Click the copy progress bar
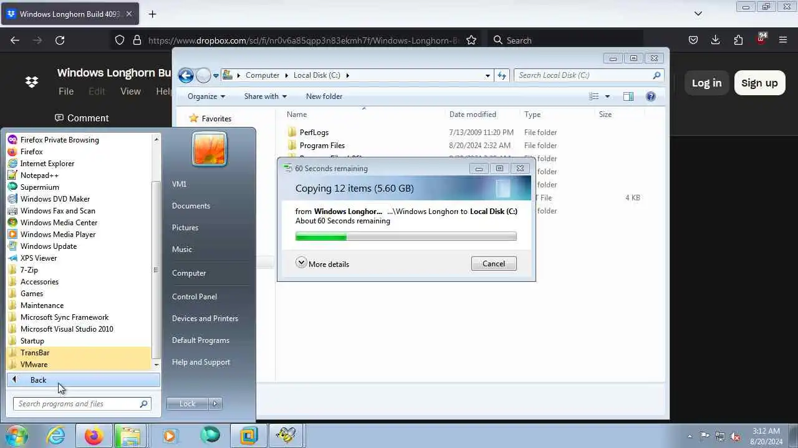This screenshot has height=448, width=798. pyautogui.click(x=406, y=236)
